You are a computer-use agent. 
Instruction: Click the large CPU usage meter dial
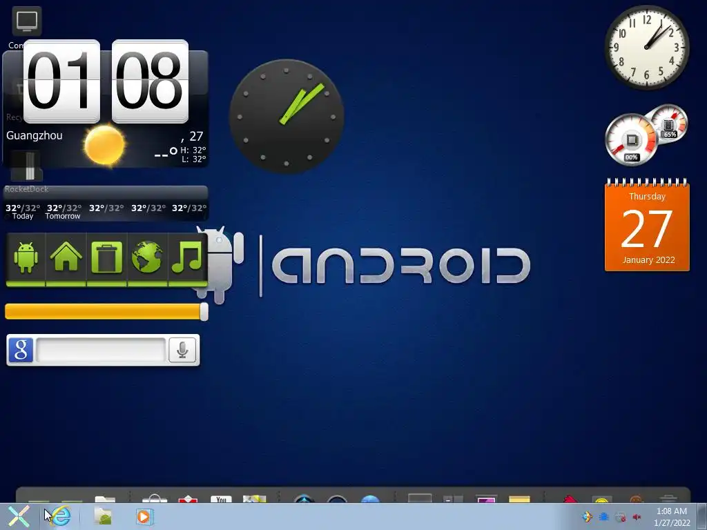tap(631, 139)
